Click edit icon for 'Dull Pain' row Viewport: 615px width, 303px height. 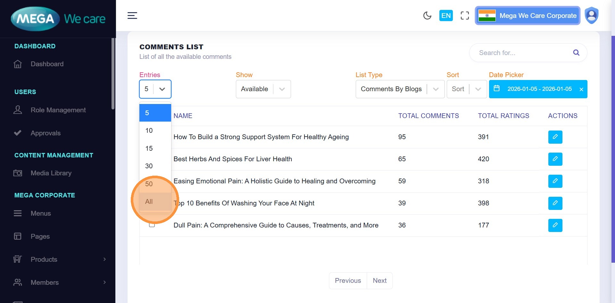click(555, 225)
